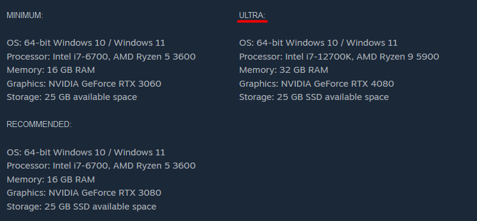Click the MINIMUM requirements heading
Viewport: 477px width, 221px height.
click(25, 16)
